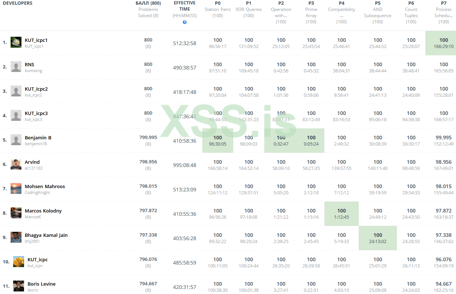Click Bhagya Kamal Jain's avatar image
This screenshot has height=294, width=456.
click(x=16, y=238)
